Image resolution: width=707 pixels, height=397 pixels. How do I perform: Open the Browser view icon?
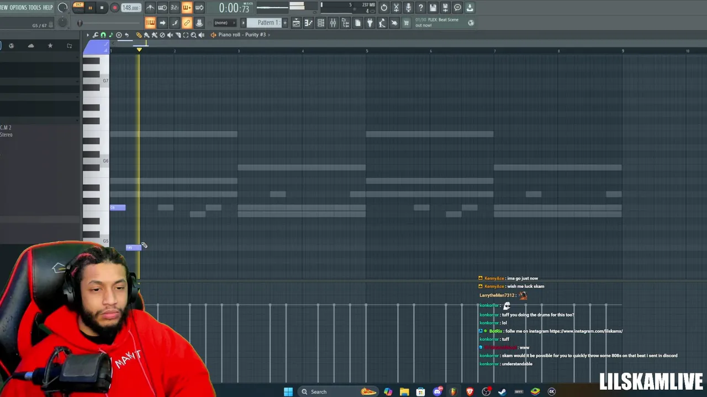click(345, 23)
